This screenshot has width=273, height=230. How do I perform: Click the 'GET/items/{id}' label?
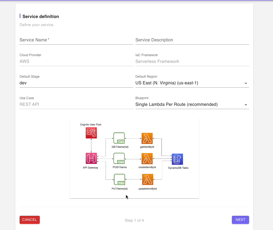click(x=120, y=147)
